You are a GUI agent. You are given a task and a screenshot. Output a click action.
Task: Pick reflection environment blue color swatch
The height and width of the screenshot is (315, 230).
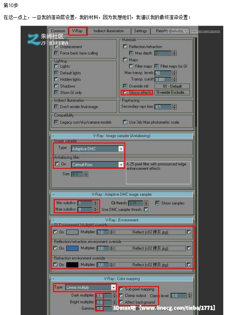(72, 248)
